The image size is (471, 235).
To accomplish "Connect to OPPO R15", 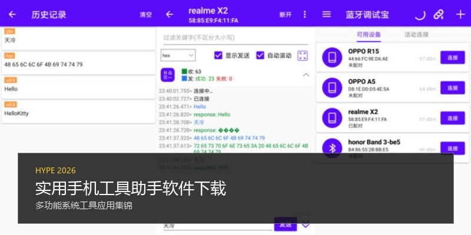I will point(452,58).
